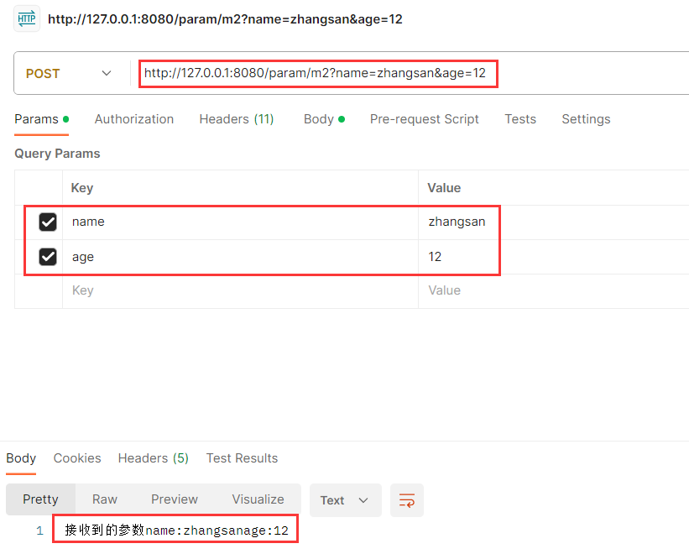Image resolution: width=689 pixels, height=554 pixels.
Task: Open the request Headers (11) tab
Action: (237, 119)
